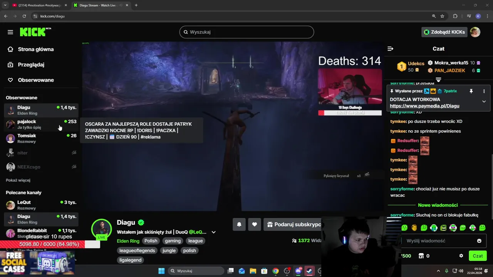This screenshot has width=493, height=277.
Task: Expand the stream title chevron
Action: tap(213, 232)
